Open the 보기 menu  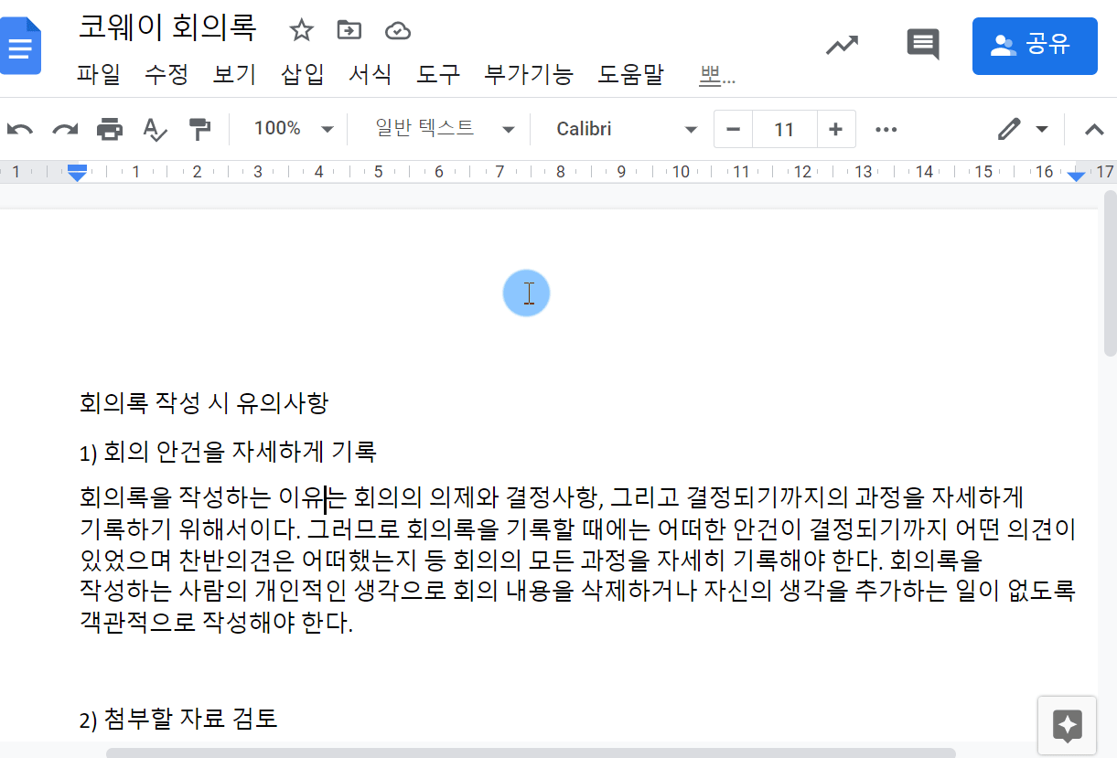[234, 75]
